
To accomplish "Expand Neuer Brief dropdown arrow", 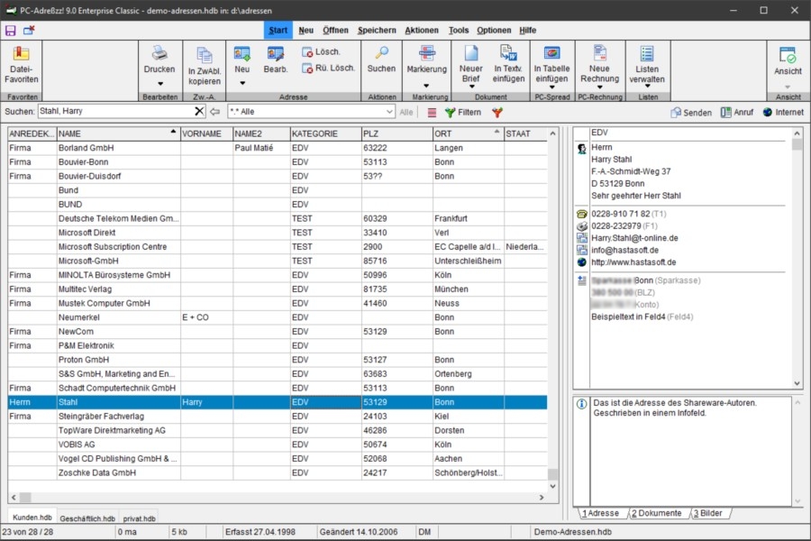I will [471, 87].
